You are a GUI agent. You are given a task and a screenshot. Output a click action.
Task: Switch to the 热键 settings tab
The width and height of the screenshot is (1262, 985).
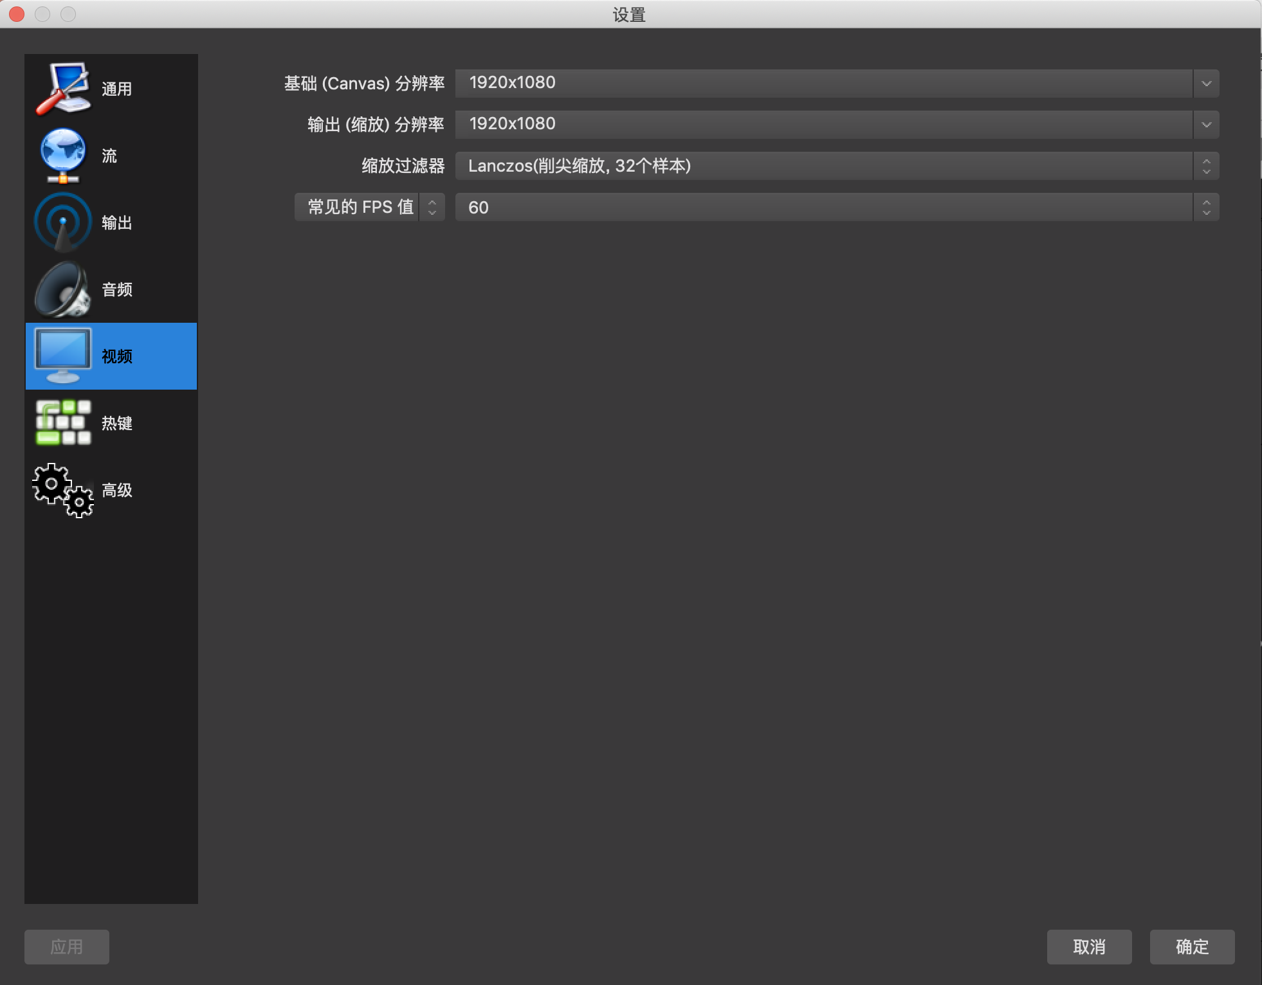tap(117, 423)
